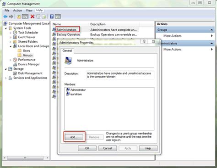Select the Groups folder in the tree
Screen dimensions: 217x168
(x=25, y=55)
